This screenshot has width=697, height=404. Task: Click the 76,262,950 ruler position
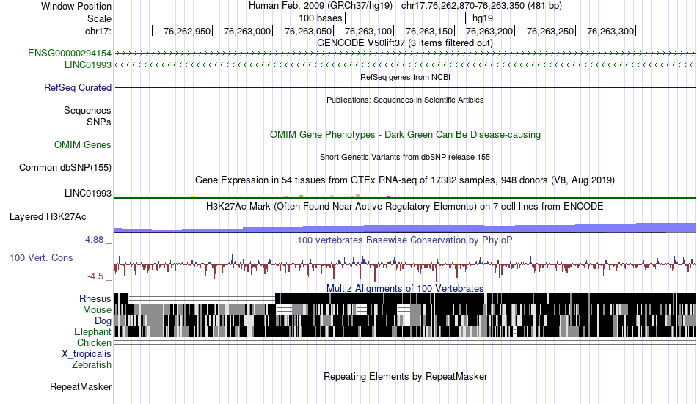click(187, 31)
